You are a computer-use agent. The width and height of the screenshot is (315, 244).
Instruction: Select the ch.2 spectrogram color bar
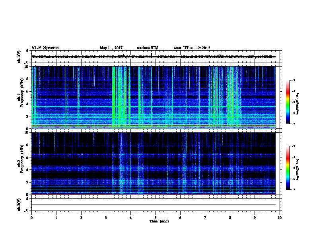(x=288, y=168)
